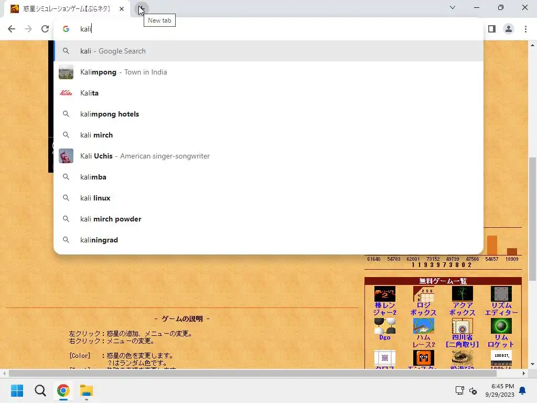Choose the 'kalimba' suggestion
The image size is (537, 403).
coord(268,177)
